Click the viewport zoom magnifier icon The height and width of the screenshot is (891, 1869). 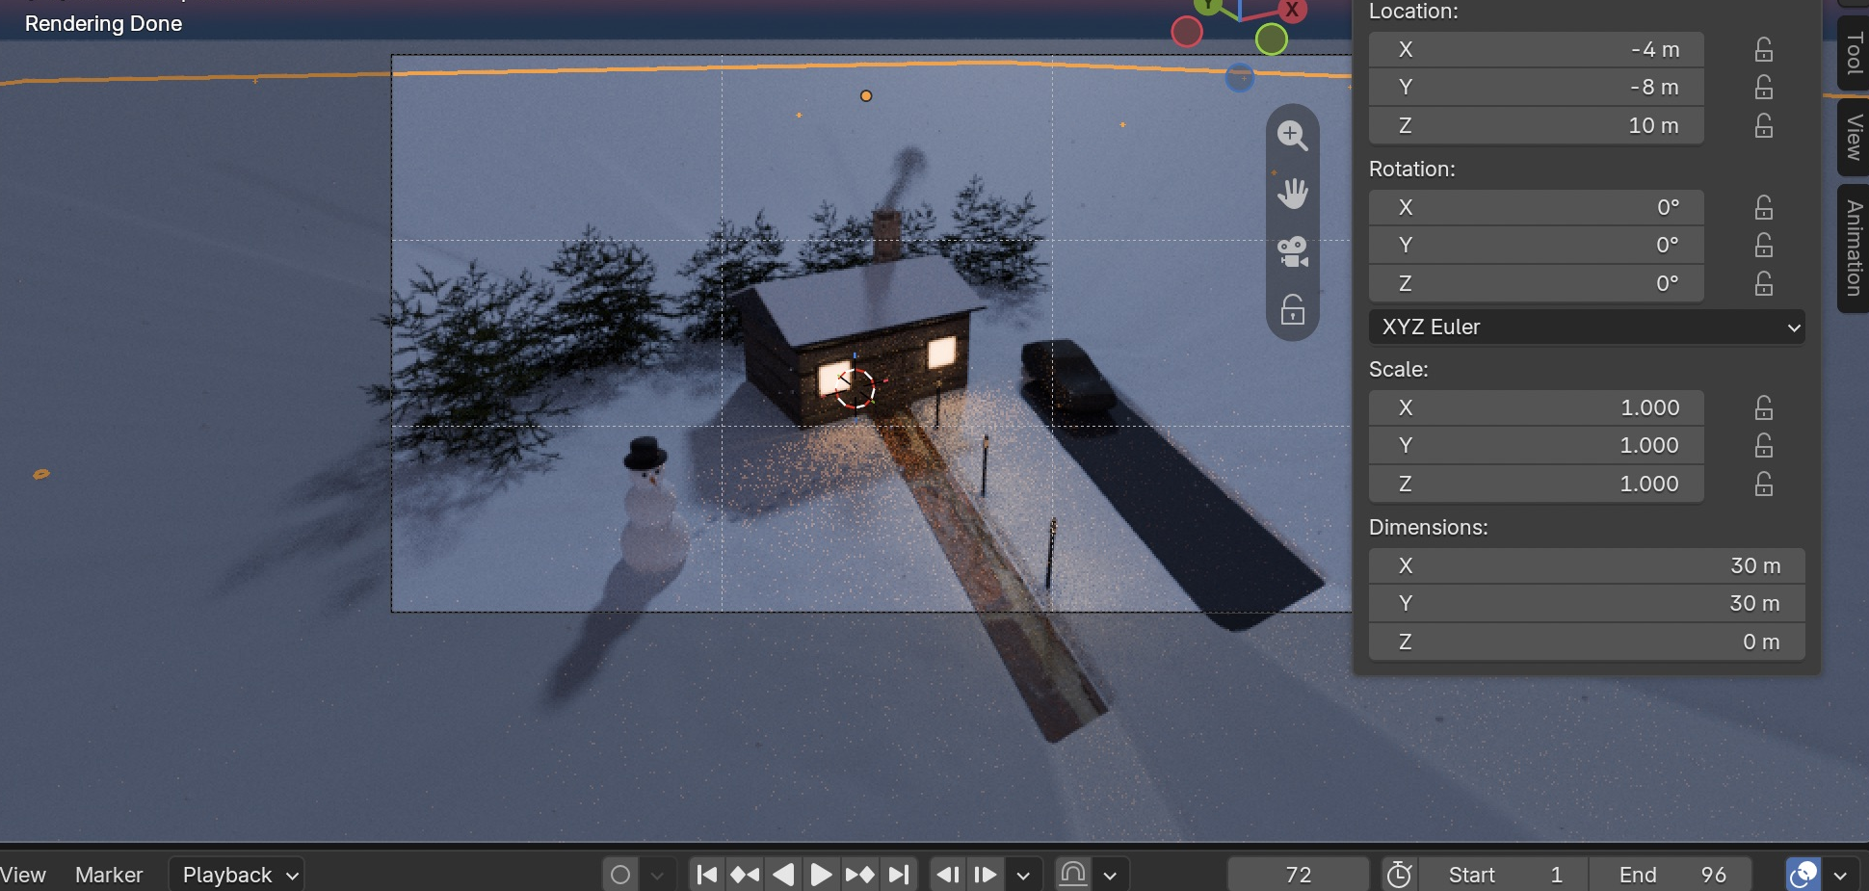tap(1292, 135)
